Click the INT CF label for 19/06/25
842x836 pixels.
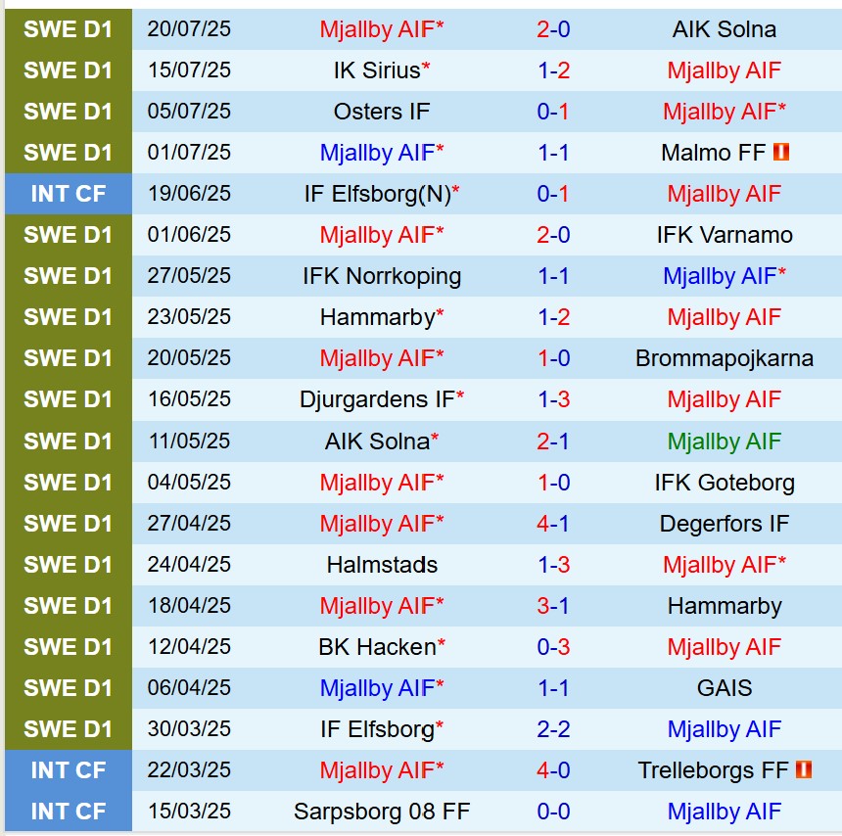tap(68, 194)
